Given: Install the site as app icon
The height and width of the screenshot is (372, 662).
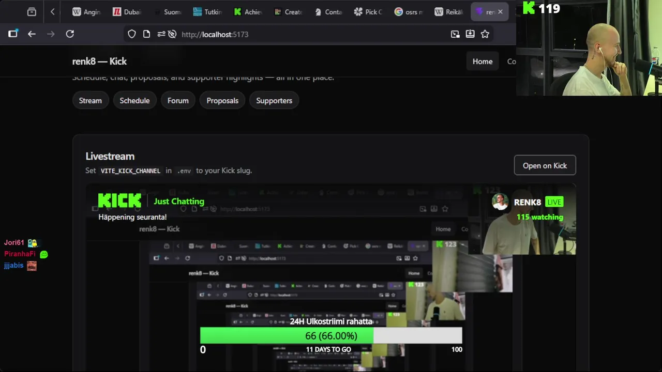Looking at the screenshot, I should [470, 34].
